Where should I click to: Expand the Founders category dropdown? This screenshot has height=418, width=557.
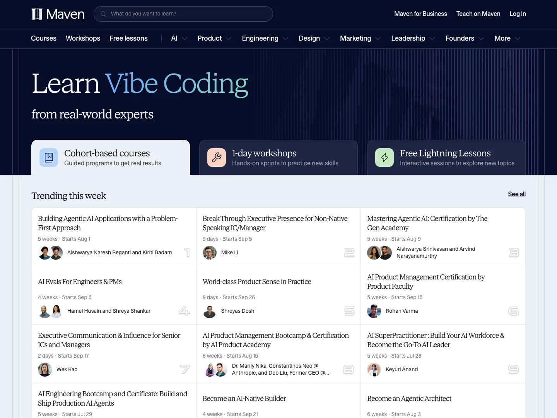(x=465, y=38)
